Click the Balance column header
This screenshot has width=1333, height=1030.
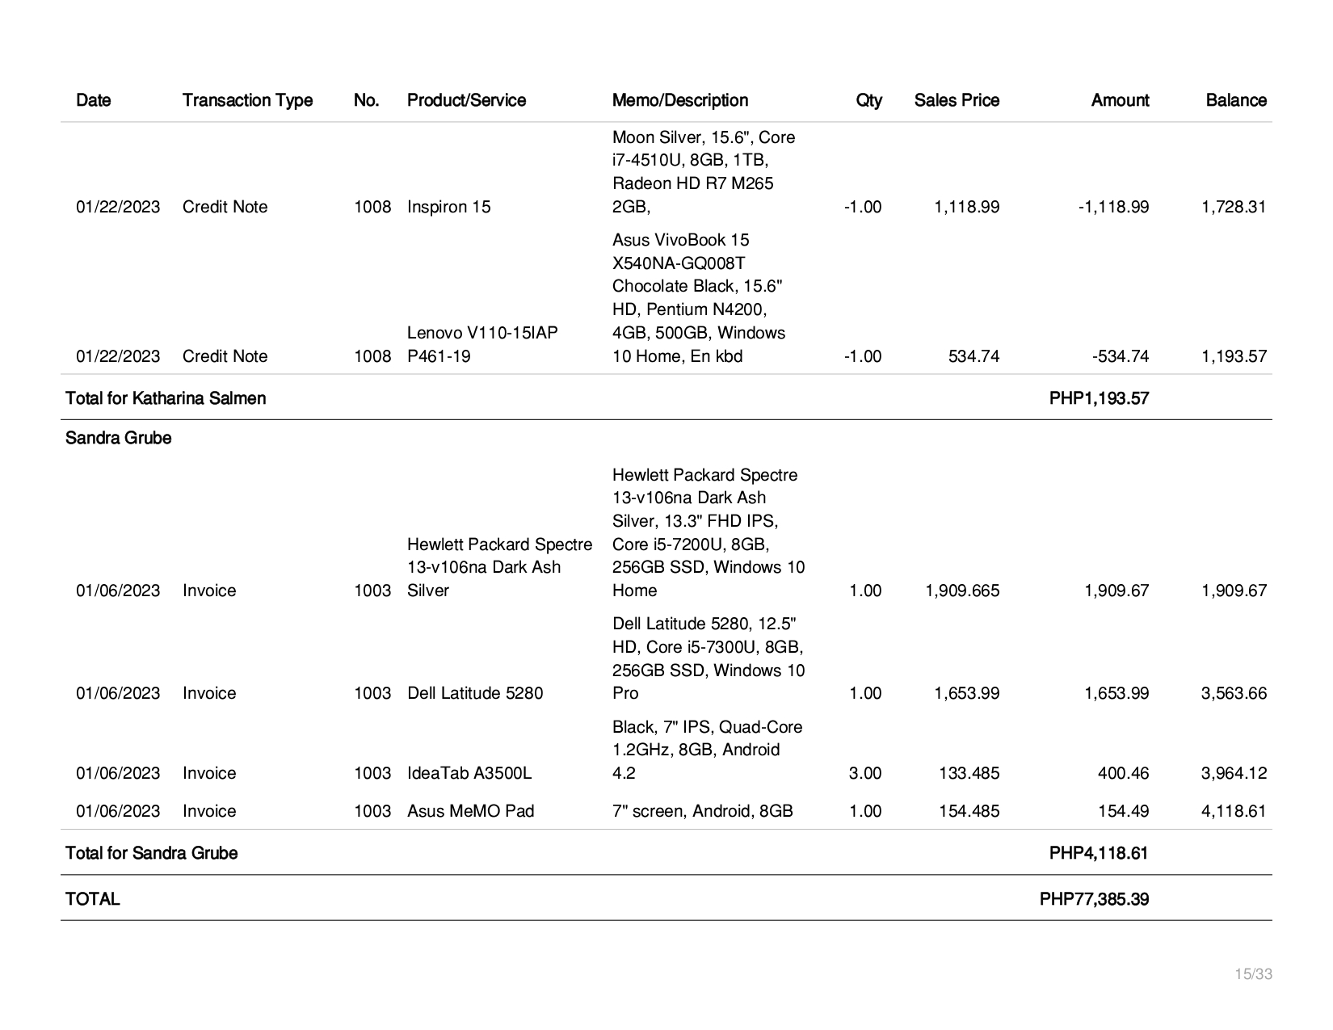(1236, 100)
